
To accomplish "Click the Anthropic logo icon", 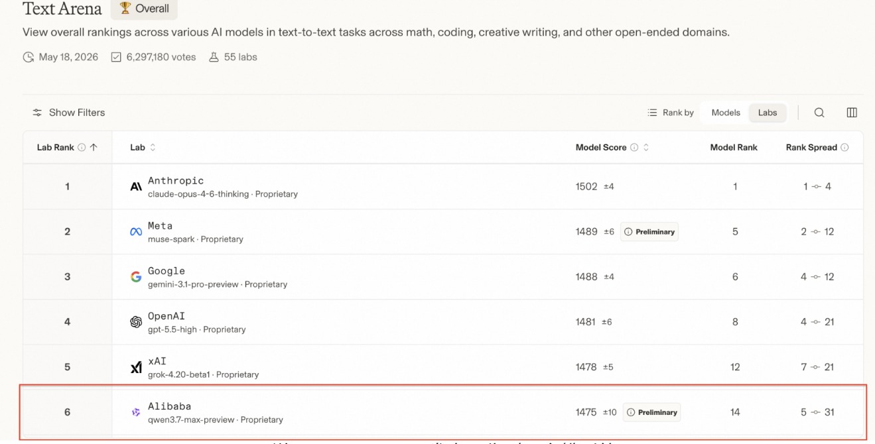I will pos(136,187).
